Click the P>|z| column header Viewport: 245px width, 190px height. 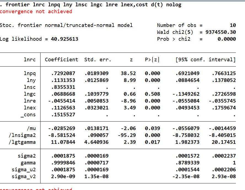tap(152, 60)
